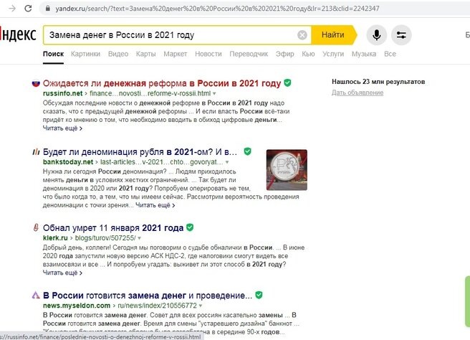Select the Поиск tab
Screen dimensions: 470x340
(53, 54)
